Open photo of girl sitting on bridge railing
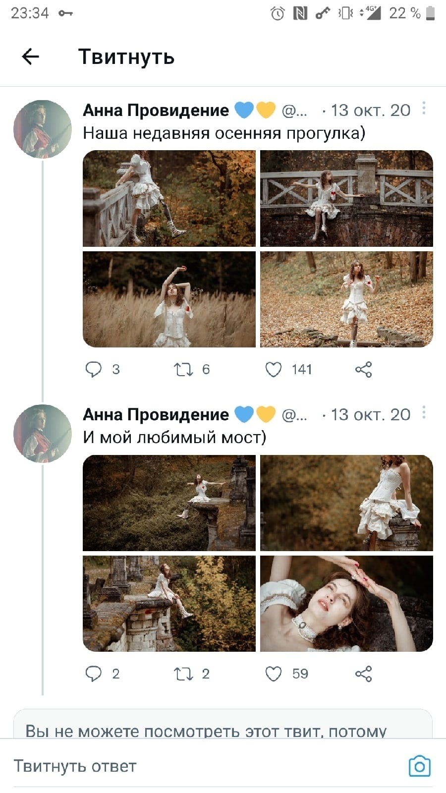This screenshot has width=446, height=793. pyautogui.click(x=346, y=198)
